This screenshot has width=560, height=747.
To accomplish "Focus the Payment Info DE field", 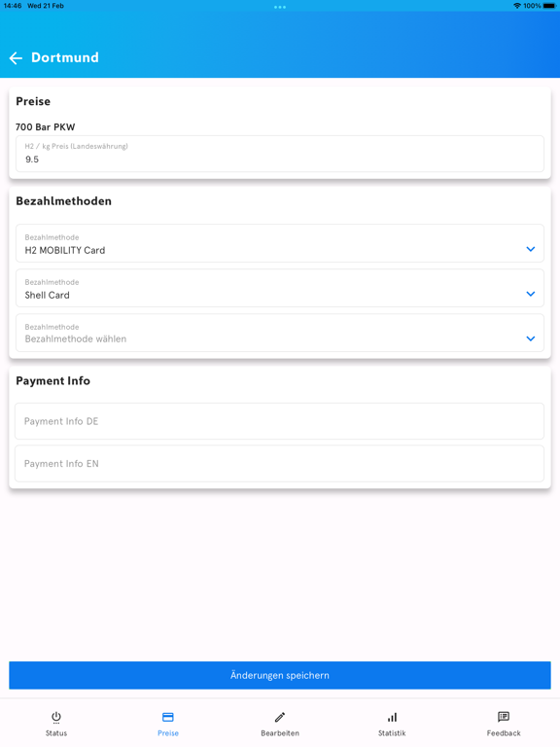I will pos(280,421).
